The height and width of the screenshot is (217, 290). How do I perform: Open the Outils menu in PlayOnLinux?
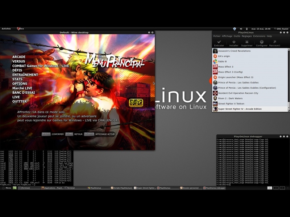pos(237,36)
